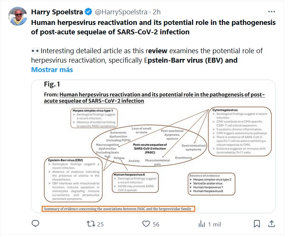Reply to Harry Spoelstra's tweet
The height and width of the screenshot is (237, 288).
[x=35, y=224]
